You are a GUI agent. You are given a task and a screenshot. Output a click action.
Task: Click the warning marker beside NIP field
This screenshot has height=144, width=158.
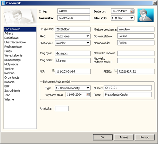[53, 70]
